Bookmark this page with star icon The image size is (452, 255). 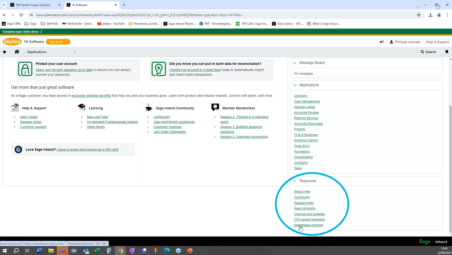point(419,15)
